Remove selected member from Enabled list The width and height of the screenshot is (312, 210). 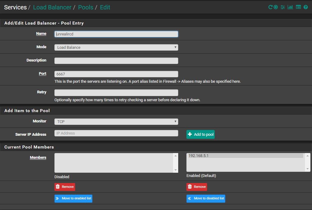[x=197, y=187]
